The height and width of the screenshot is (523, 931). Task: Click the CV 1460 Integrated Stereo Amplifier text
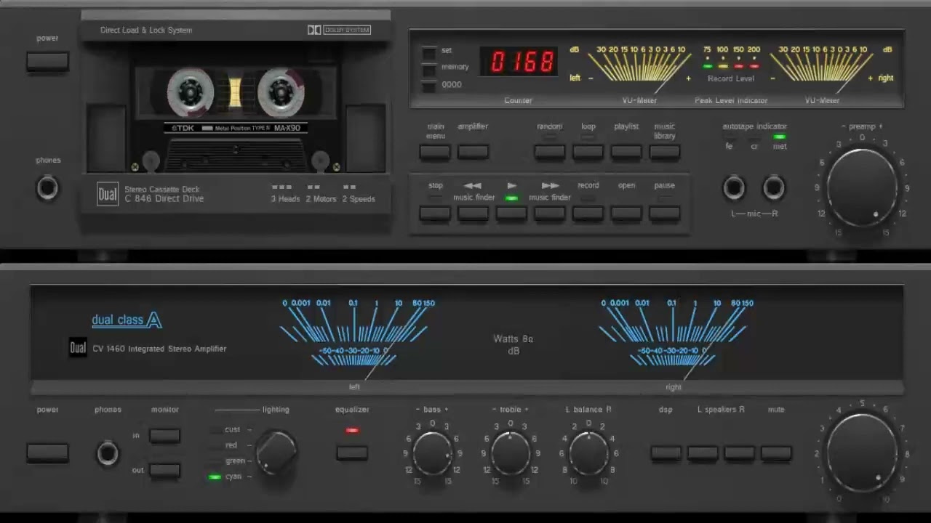(159, 349)
